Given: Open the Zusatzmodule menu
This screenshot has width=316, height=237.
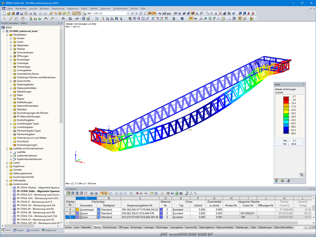Looking at the screenshot, I should 120,8.
